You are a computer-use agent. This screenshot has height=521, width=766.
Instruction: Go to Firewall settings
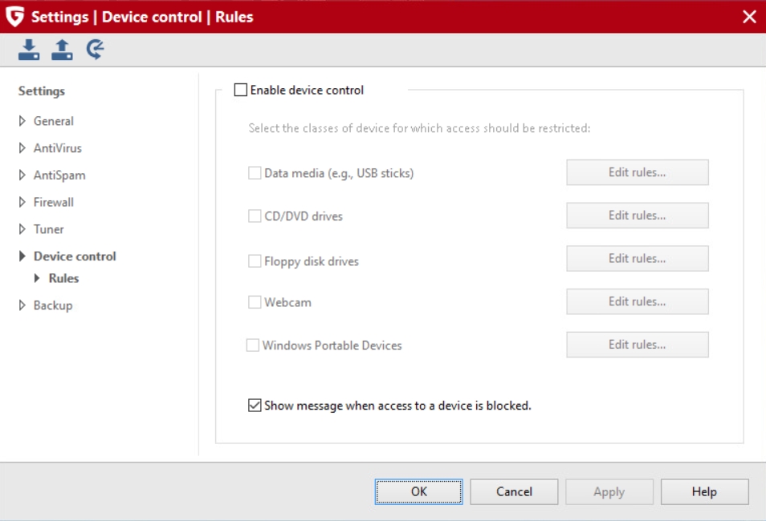[x=53, y=202]
